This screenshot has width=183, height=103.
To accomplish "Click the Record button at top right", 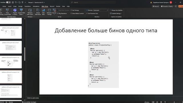I will click(156, 6).
